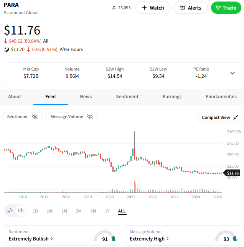
Task: Click the Volume 9.56M value
Action: coord(72,76)
